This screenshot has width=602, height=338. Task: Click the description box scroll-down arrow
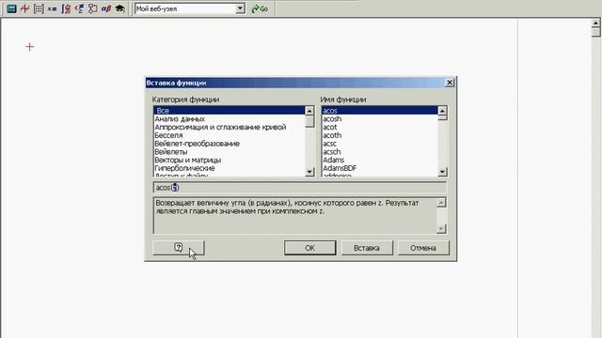tap(441, 229)
